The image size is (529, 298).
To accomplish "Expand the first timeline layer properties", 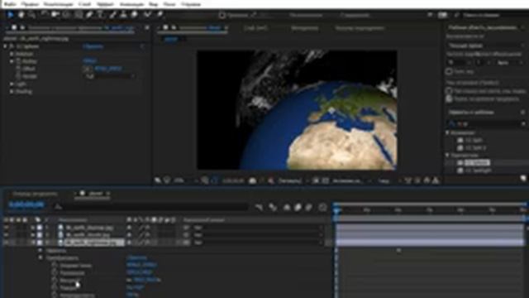I will (33, 228).
